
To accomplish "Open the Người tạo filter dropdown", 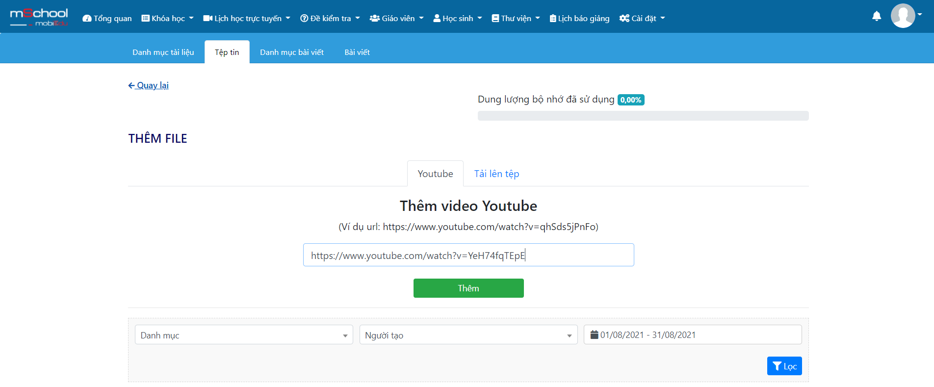I will point(468,335).
